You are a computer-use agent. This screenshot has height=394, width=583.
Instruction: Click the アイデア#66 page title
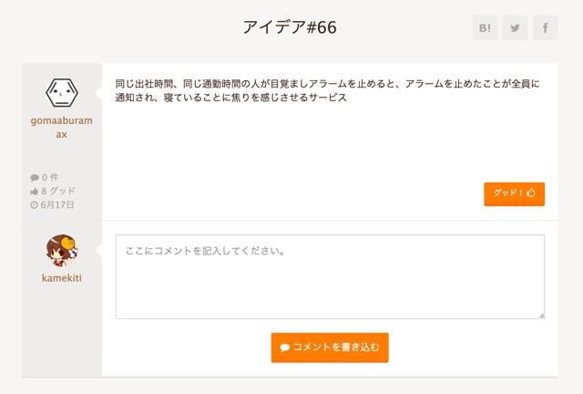pos(290,27)
